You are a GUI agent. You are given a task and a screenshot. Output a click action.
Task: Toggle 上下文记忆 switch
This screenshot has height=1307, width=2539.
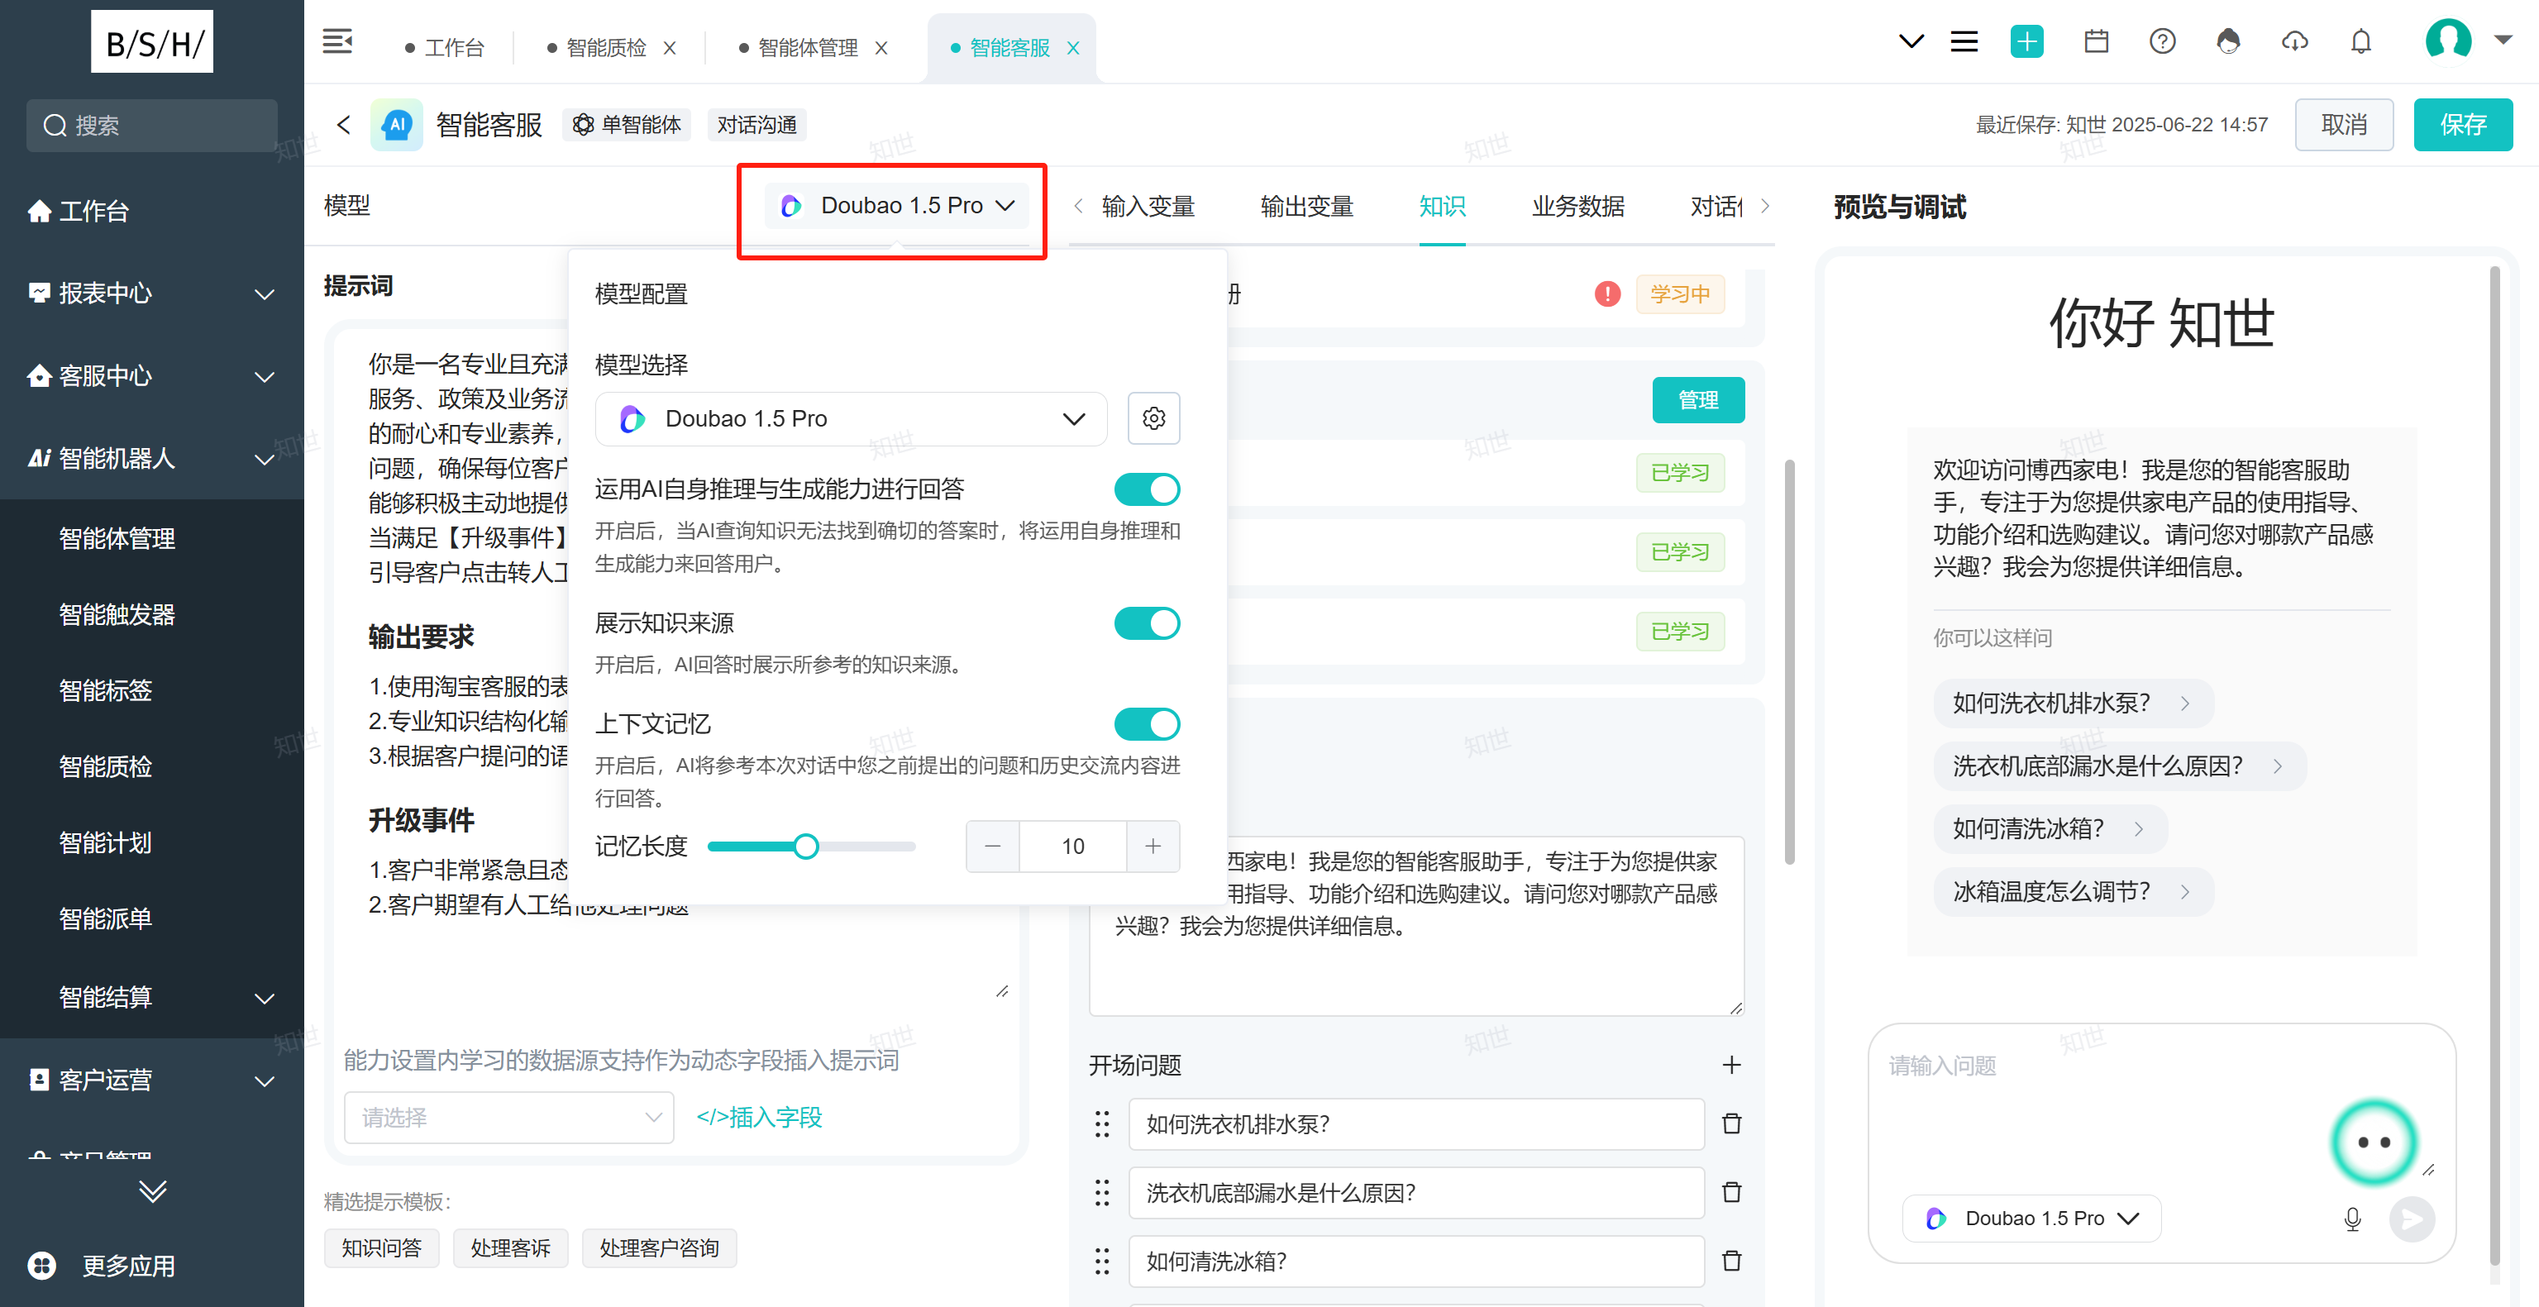[x=1146, y=723]
